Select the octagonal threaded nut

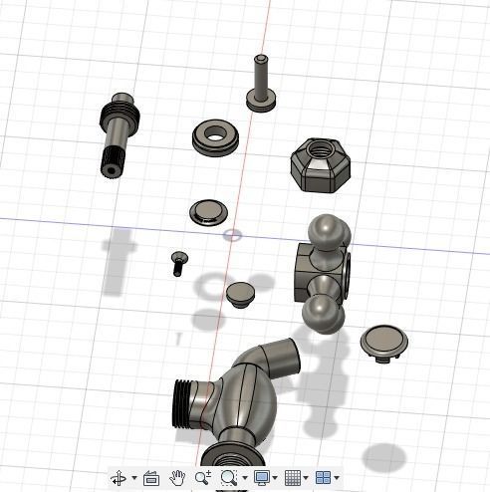click(321, 165)
